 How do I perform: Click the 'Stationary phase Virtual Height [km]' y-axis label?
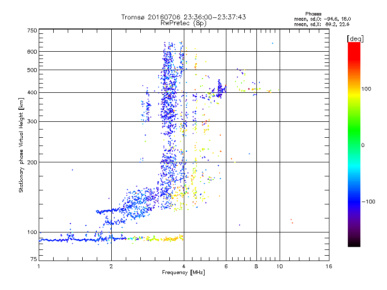point(21,145)
